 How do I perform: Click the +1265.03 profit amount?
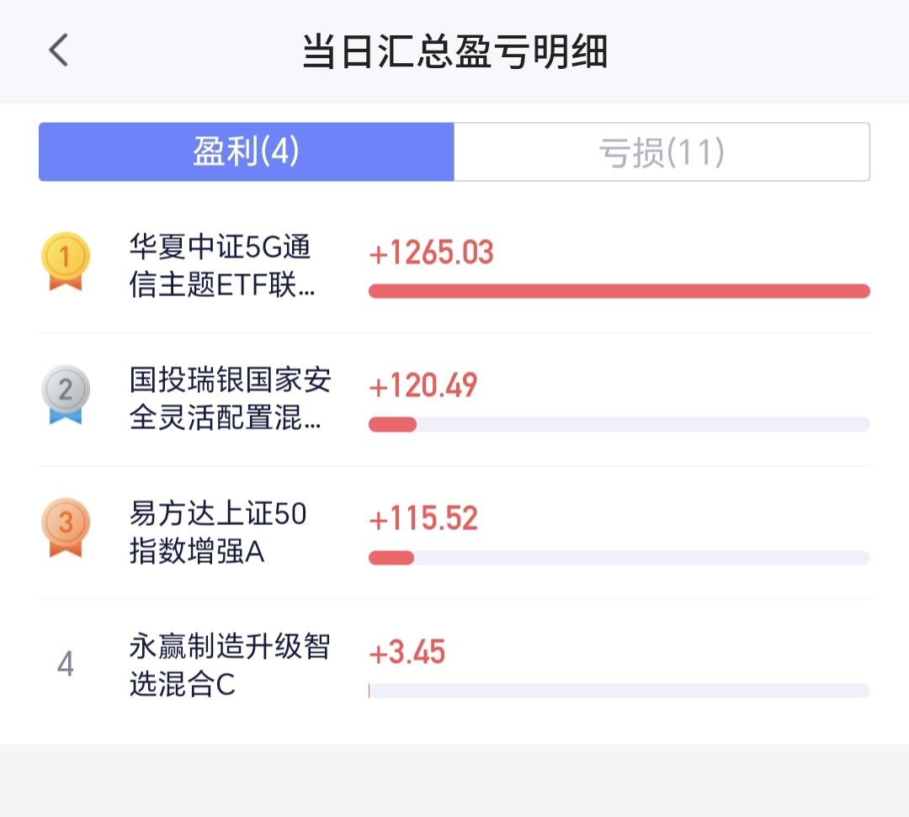[431, 252]
